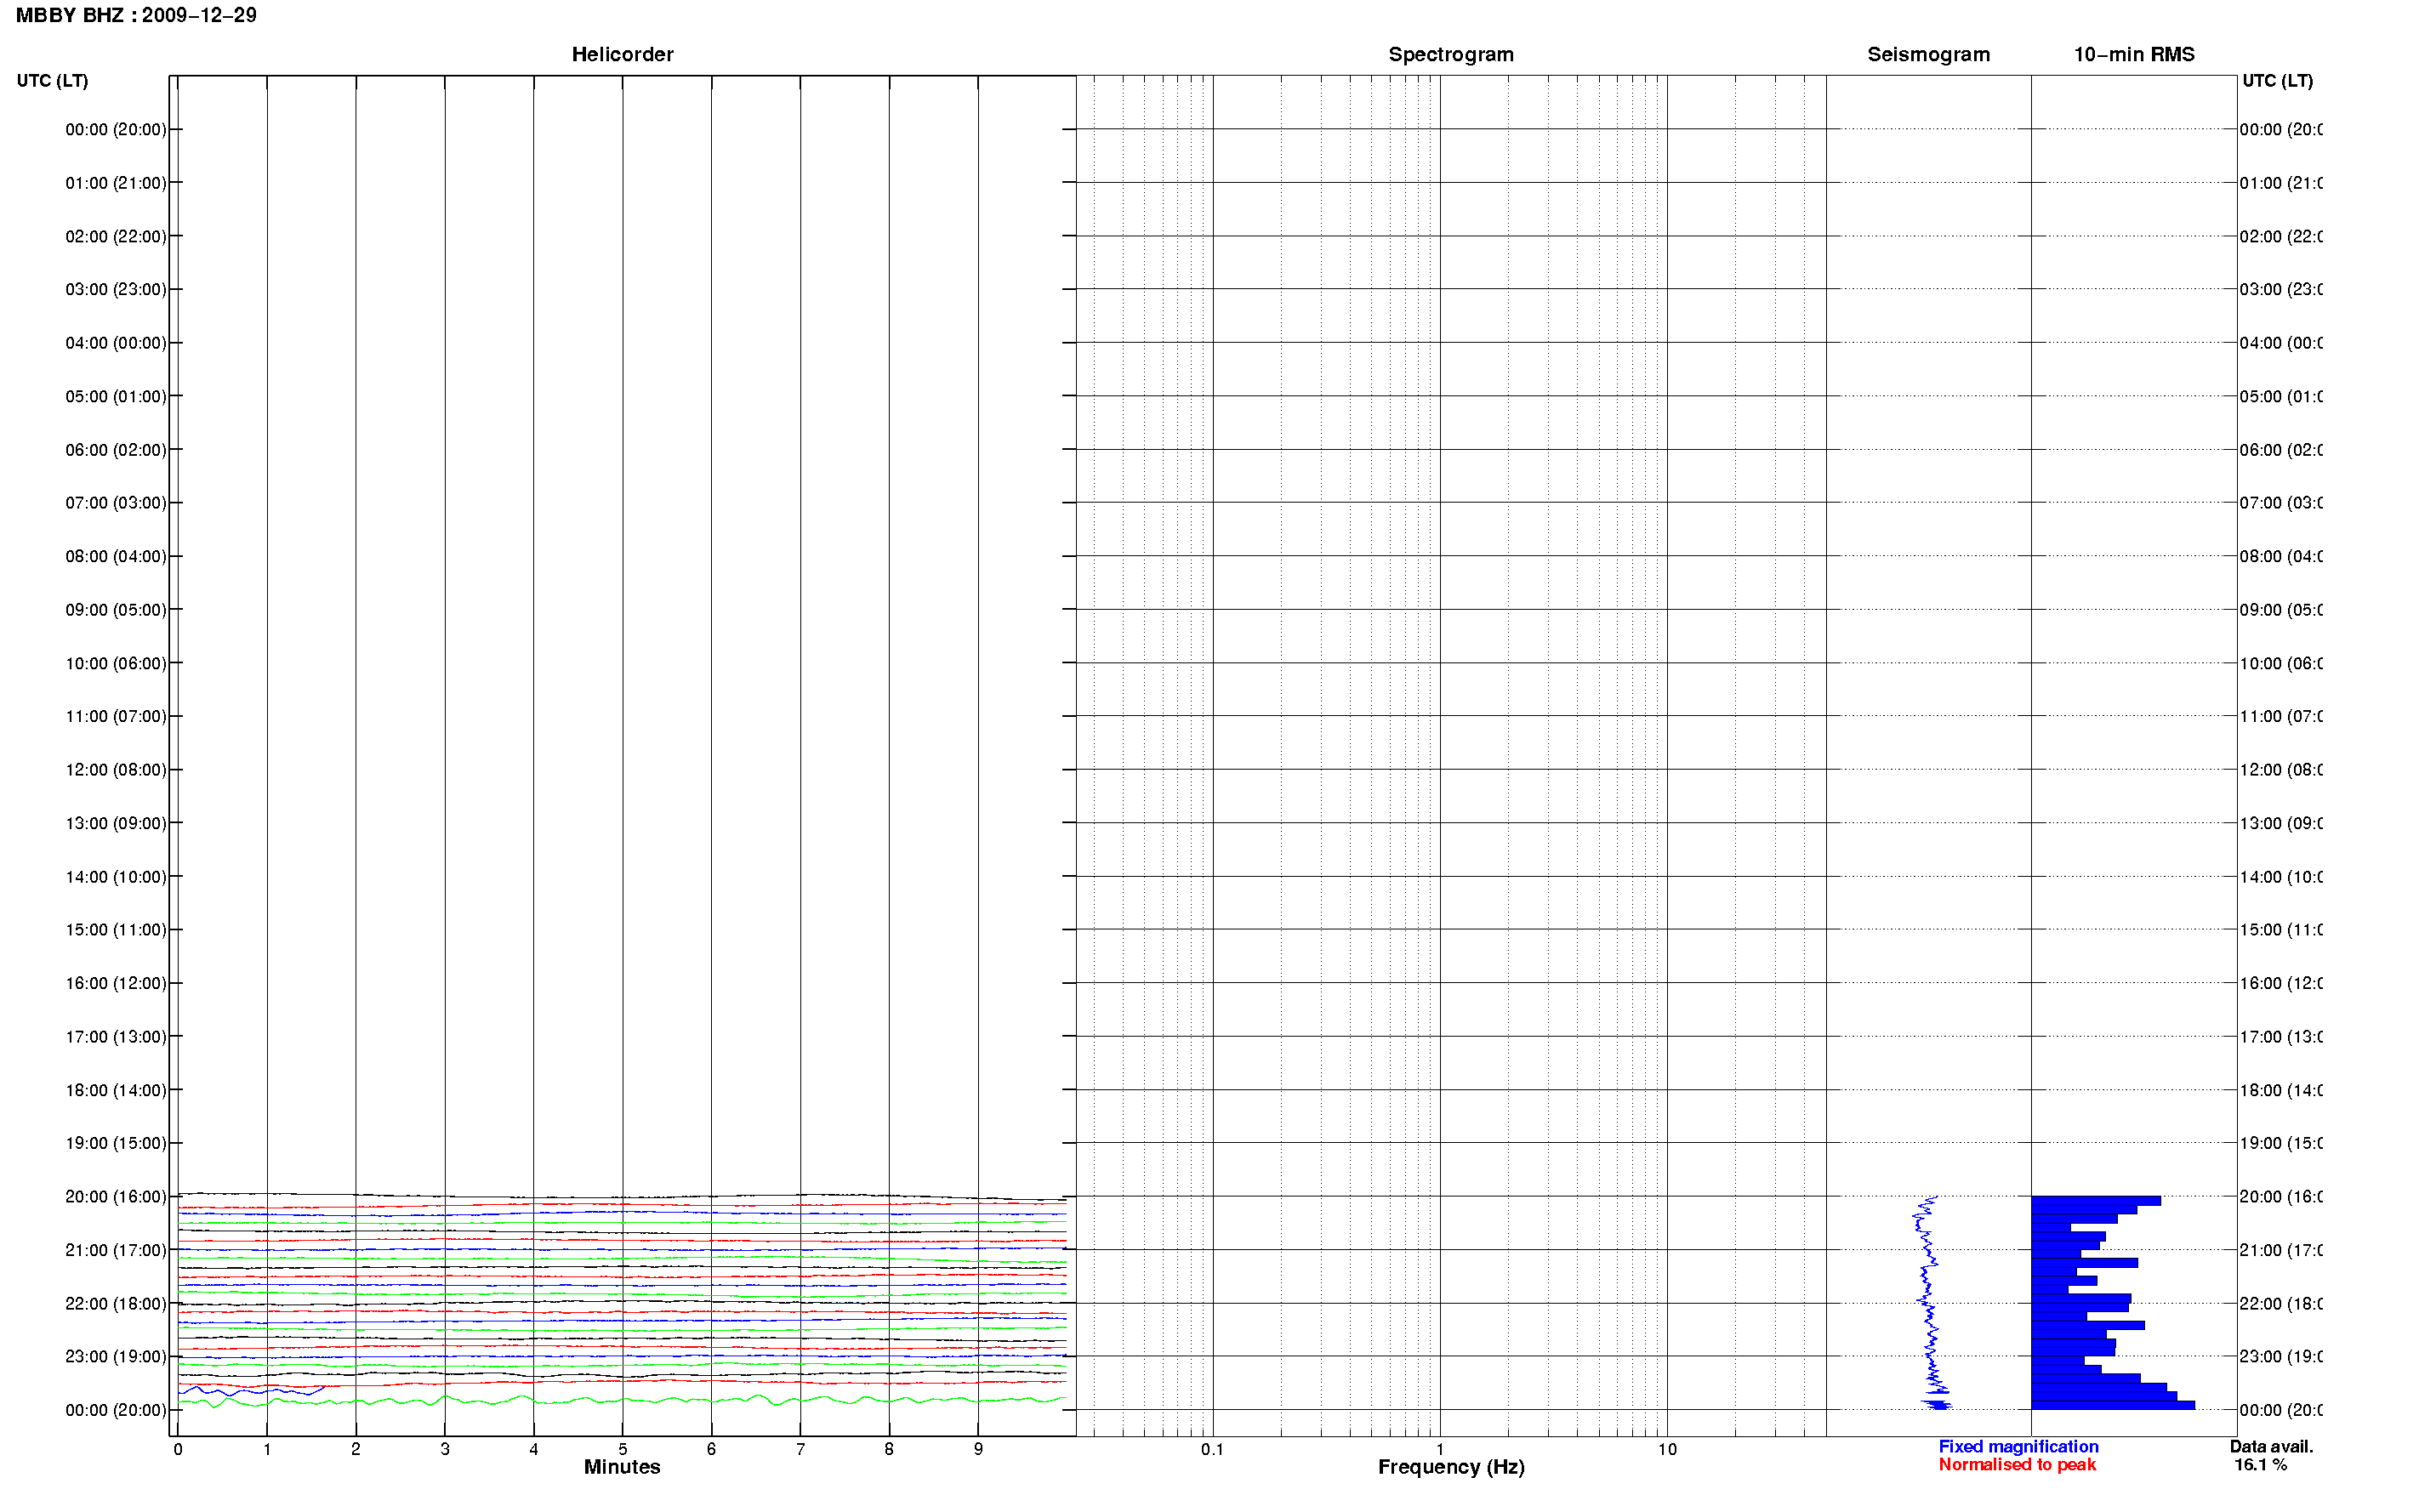This screenshot has height=1512, width=2419.
Task: Click minute tick label 5 on helicorder
Action: [622, 1449]
